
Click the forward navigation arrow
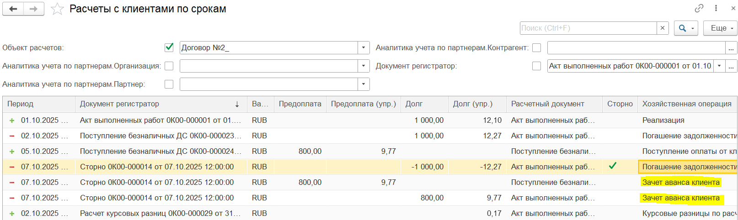click(33, 9)
